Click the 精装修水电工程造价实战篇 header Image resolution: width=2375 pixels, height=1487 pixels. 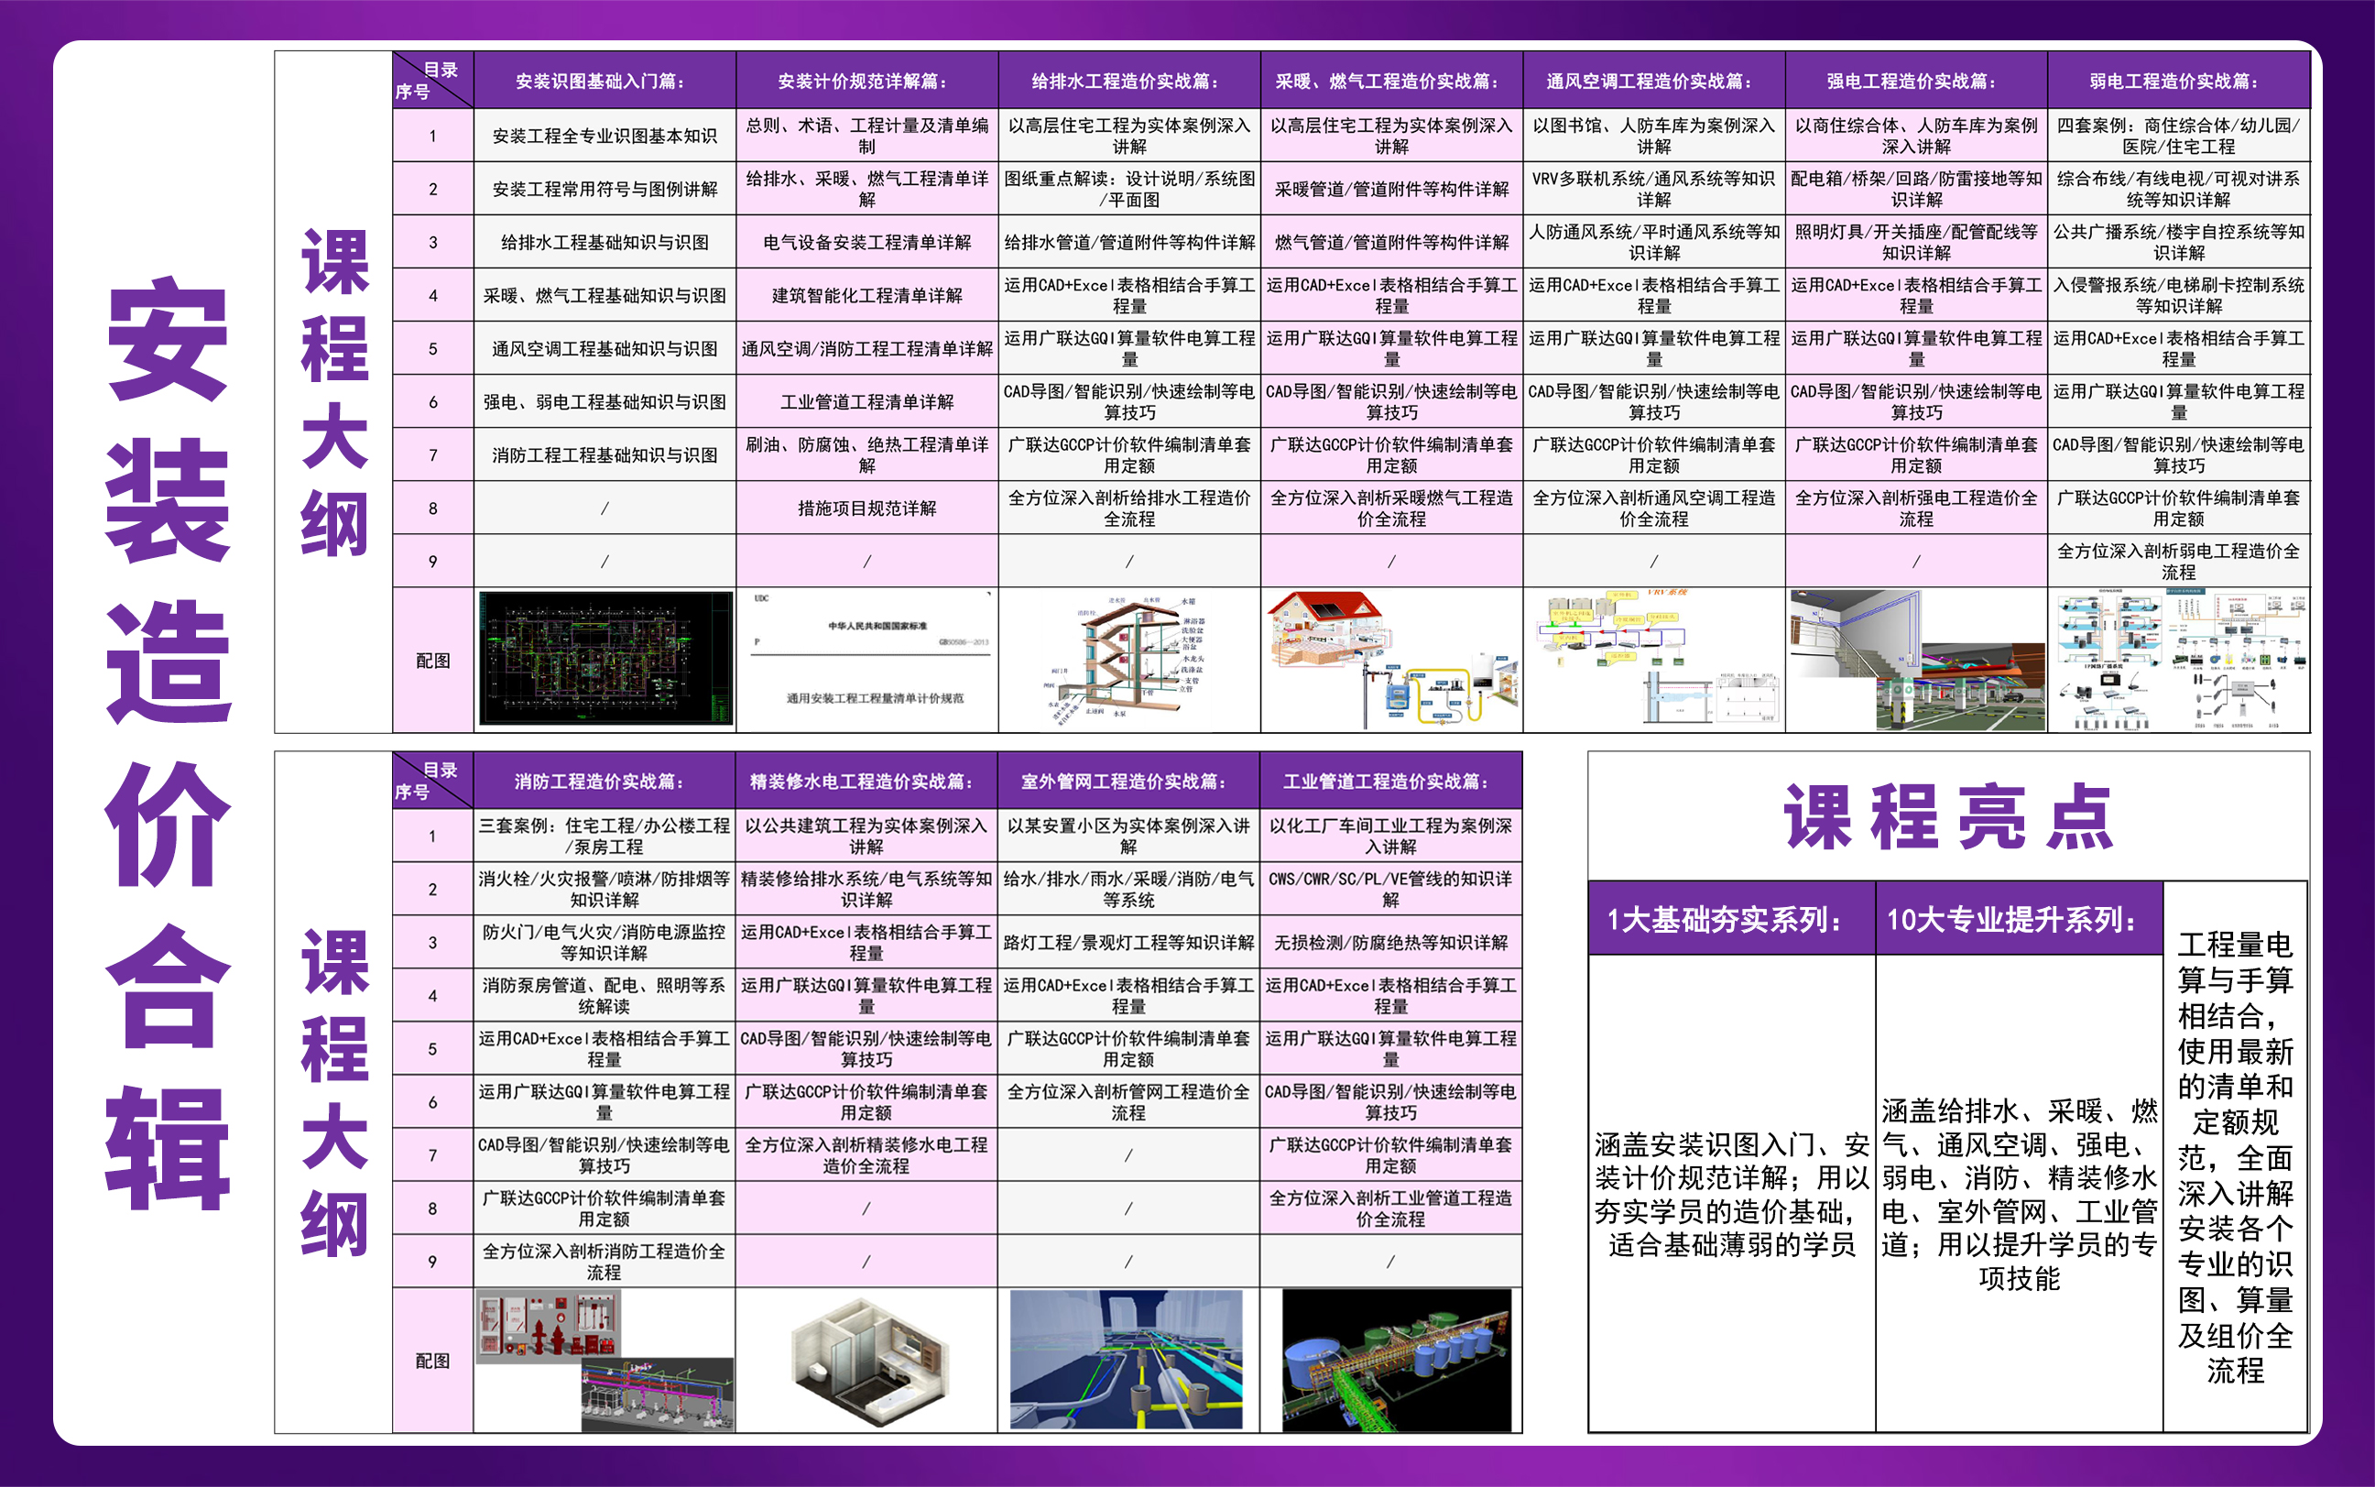point(867,781)
